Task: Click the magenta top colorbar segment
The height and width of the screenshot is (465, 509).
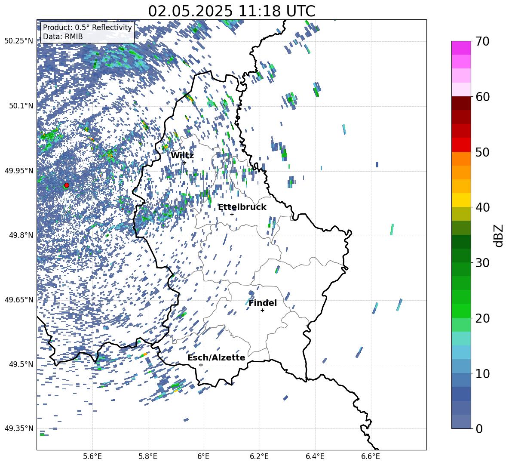Action: pos(461,48)
